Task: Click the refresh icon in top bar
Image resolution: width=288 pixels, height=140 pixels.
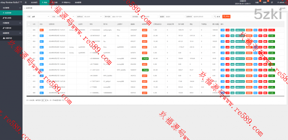Action: 272,2
